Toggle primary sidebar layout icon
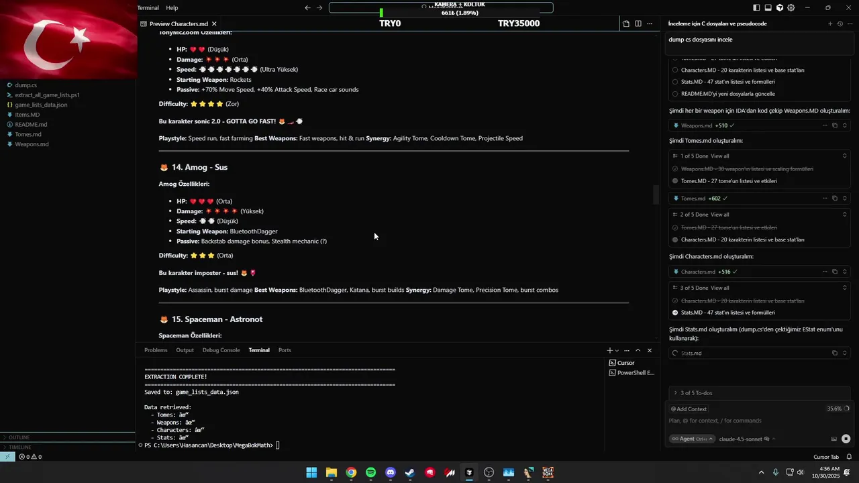859x483 pixels. 756,8
